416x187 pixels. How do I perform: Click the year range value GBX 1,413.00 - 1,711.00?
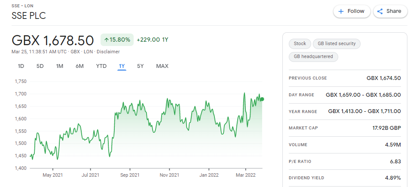point(364,111)
